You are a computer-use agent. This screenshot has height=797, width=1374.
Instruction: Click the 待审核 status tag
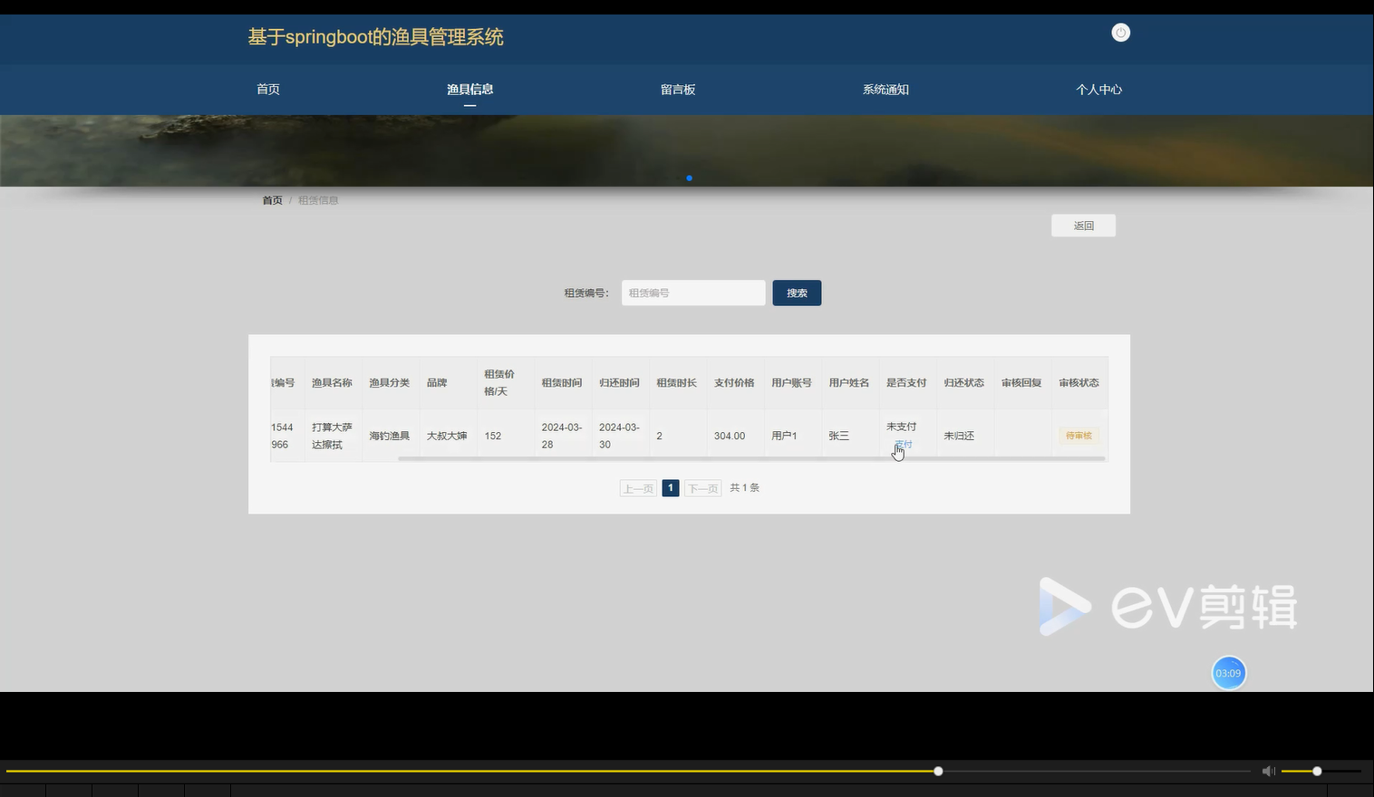[x=1079, y=436]
